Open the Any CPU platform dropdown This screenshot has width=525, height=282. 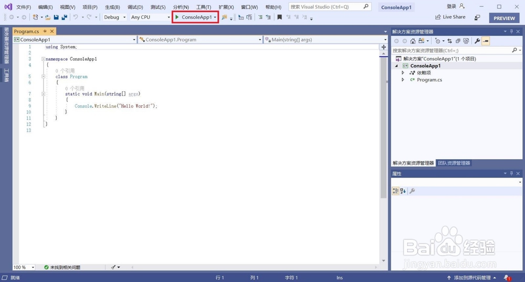pyautogui.click(x=150, y=17)
